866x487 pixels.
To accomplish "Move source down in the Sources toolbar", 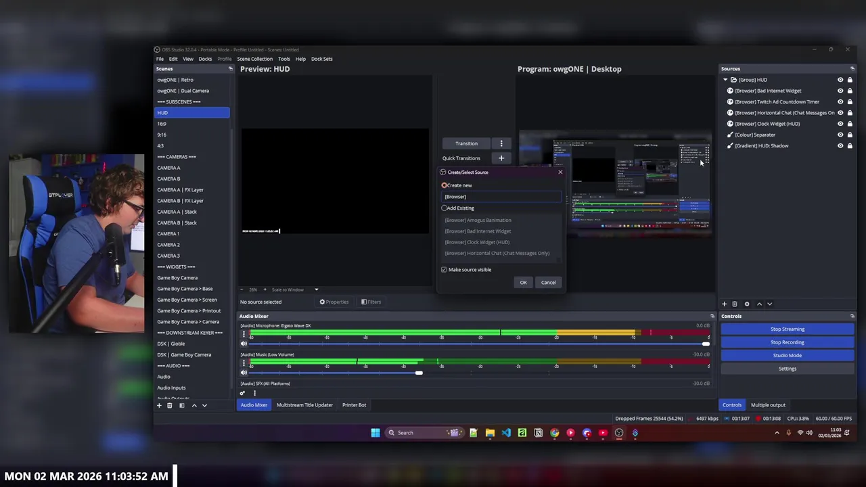I will tap(769, 304).
